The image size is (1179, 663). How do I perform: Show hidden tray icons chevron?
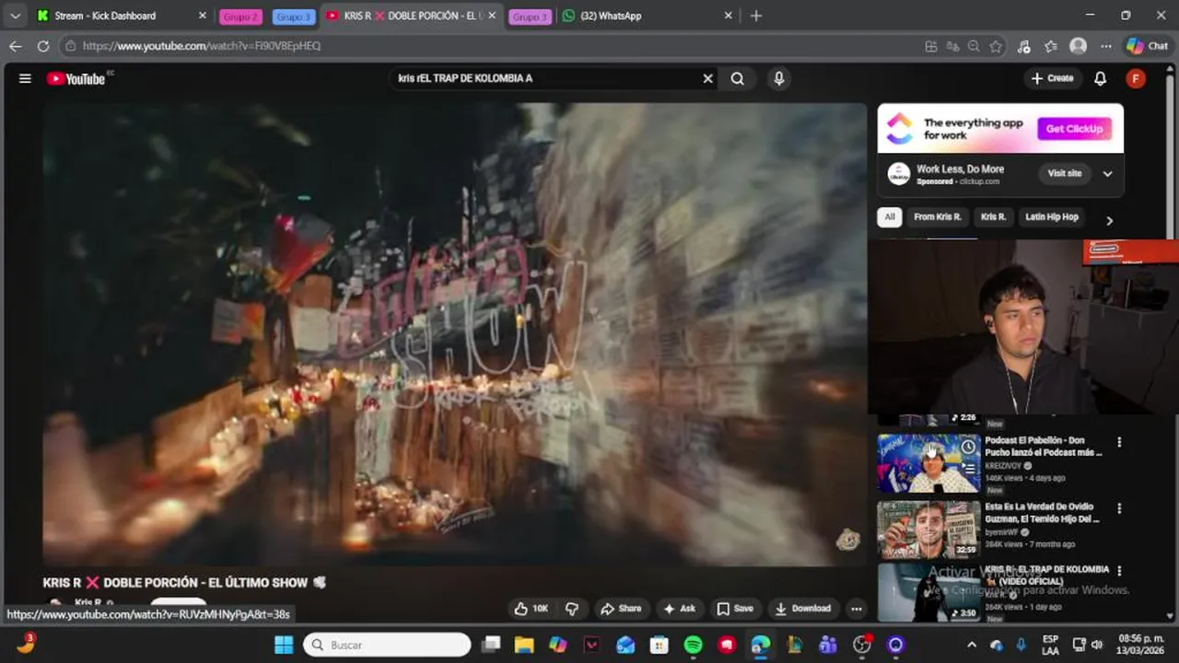pos(971,645)
